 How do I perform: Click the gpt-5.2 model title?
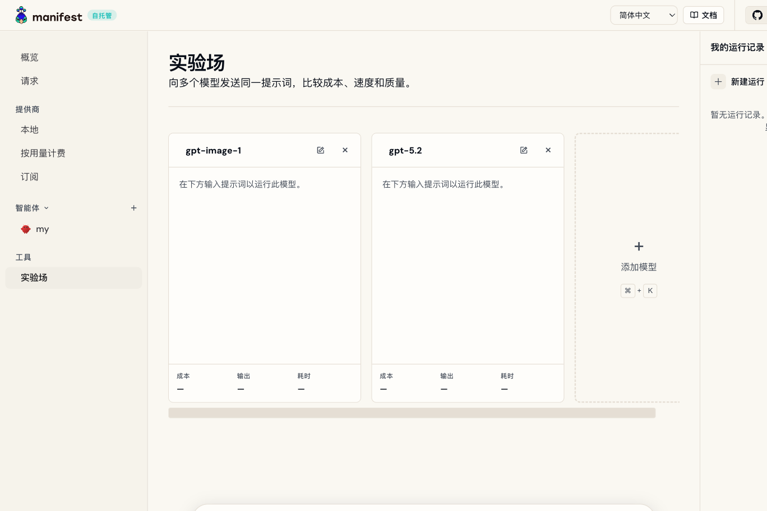click(405, 150)
